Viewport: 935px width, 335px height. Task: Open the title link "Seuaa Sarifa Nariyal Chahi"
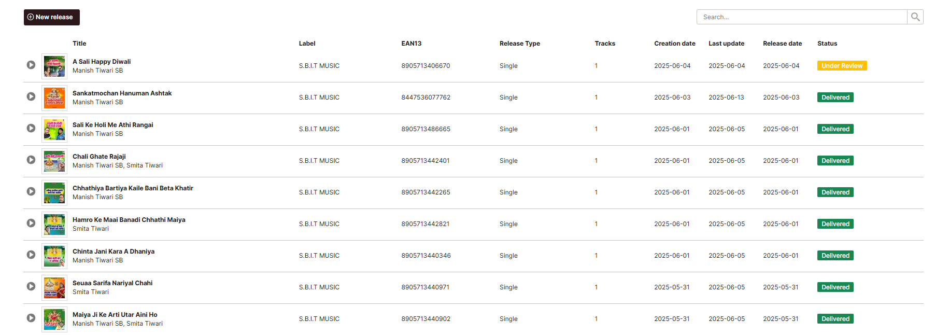[x=112, y=283]
